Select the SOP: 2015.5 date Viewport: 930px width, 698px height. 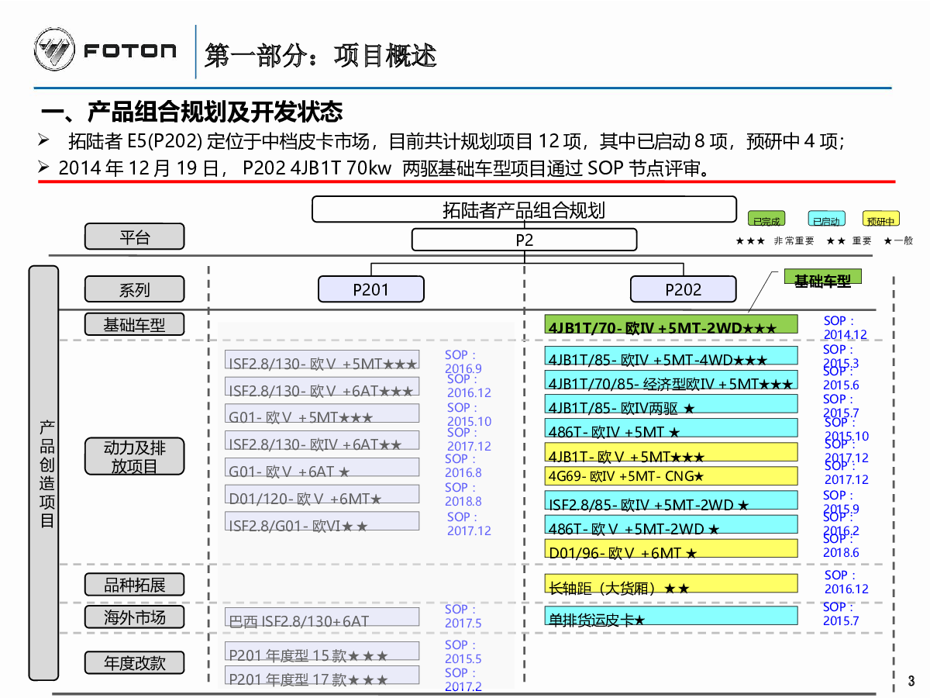click(x=463, y=651)
